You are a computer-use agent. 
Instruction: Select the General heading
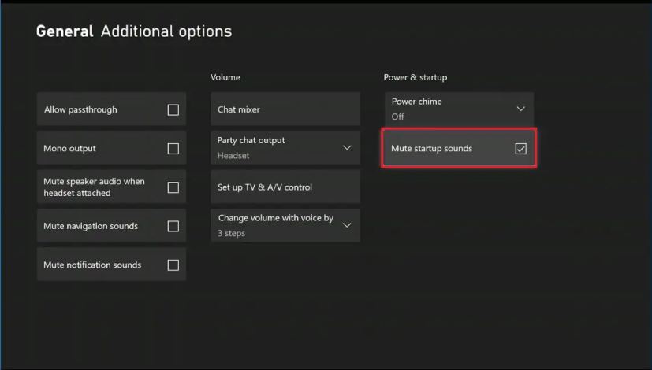tap(65, 31)
